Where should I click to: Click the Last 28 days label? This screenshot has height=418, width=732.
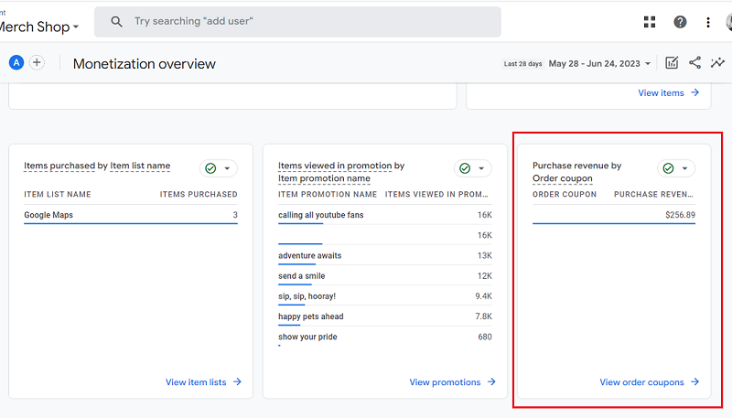pos(522,64)
